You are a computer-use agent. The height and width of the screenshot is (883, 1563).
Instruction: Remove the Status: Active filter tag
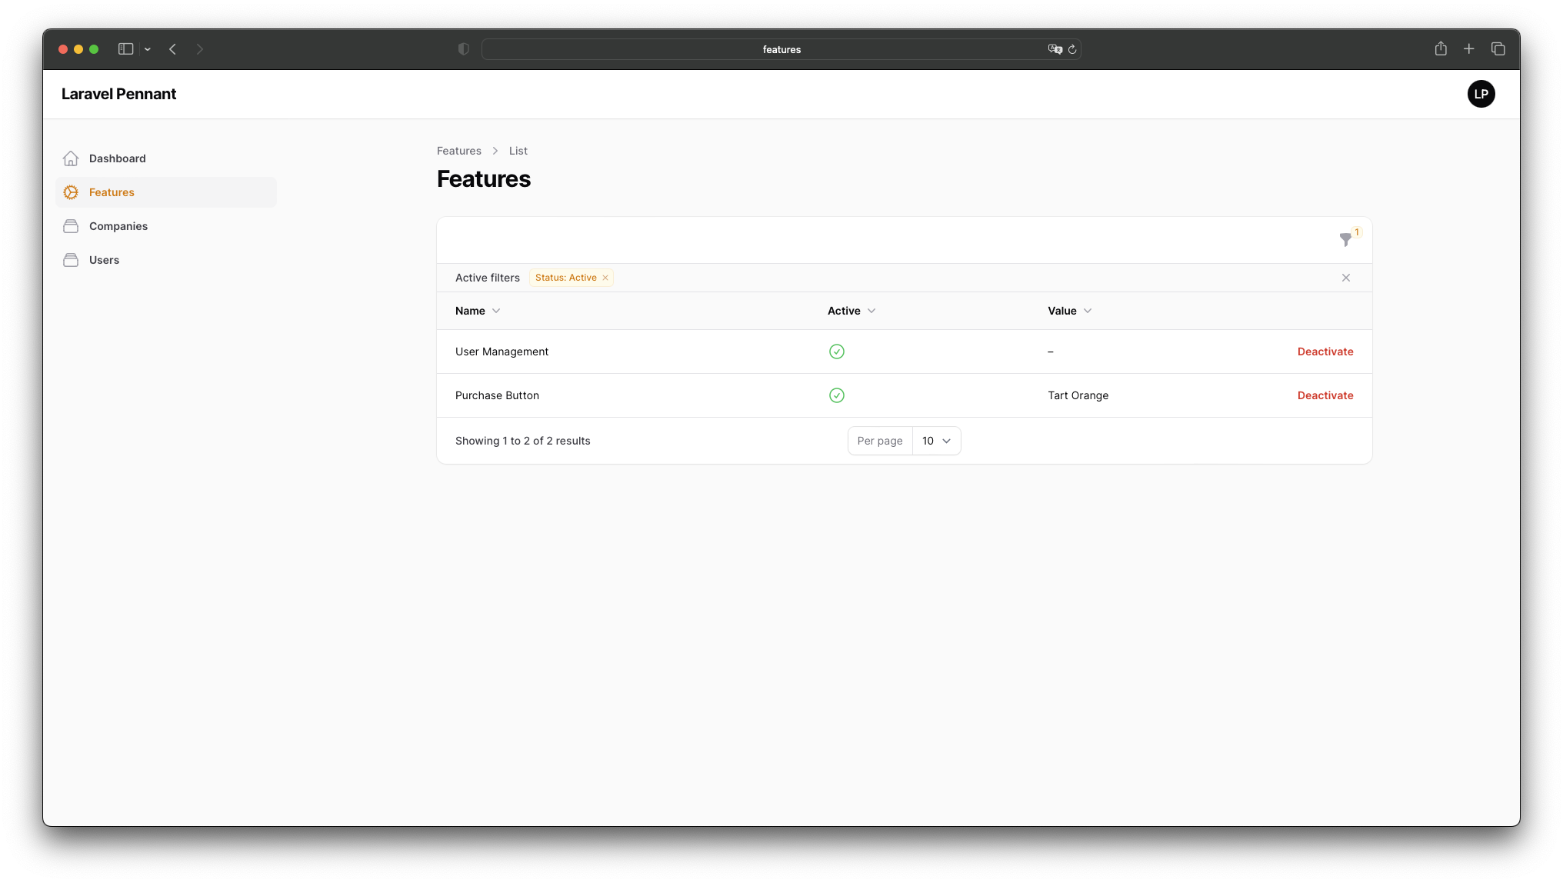pos(605,278)
